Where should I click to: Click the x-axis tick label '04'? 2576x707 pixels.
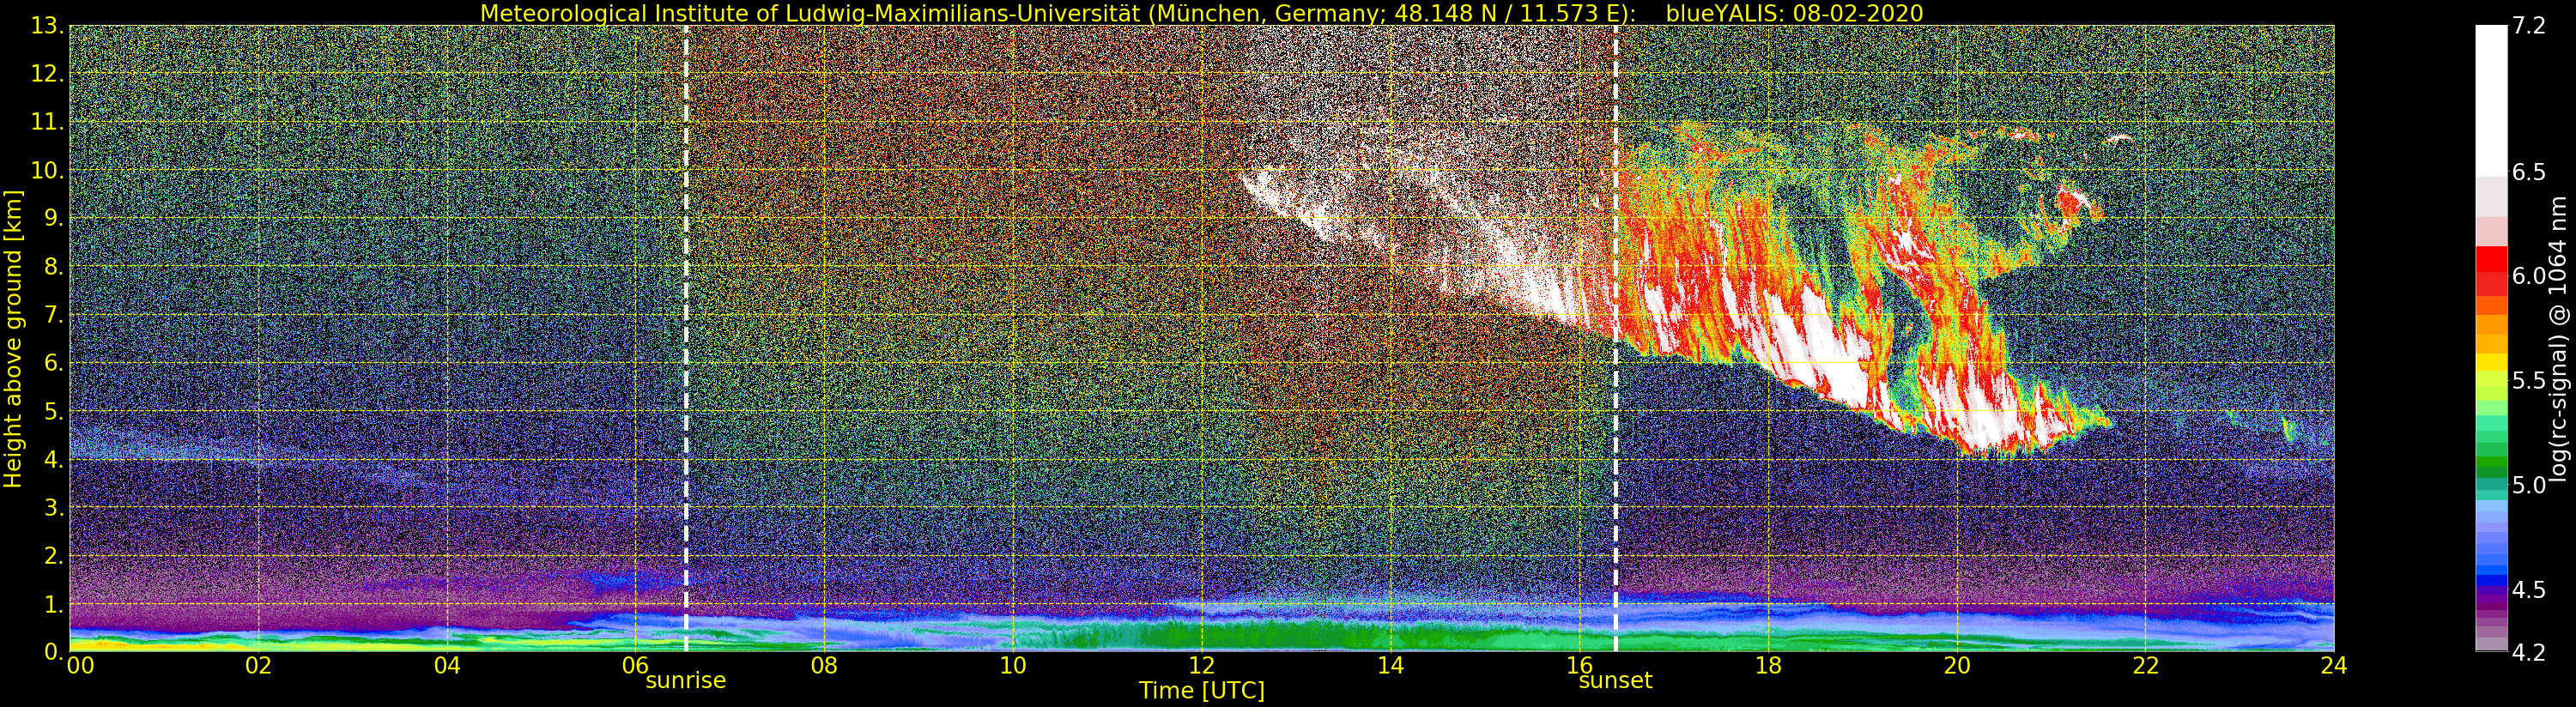447,666
